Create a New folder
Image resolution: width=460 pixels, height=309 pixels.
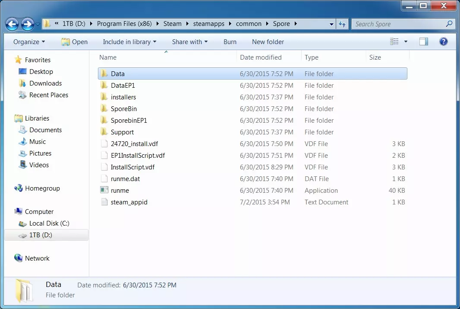point(268,42)
